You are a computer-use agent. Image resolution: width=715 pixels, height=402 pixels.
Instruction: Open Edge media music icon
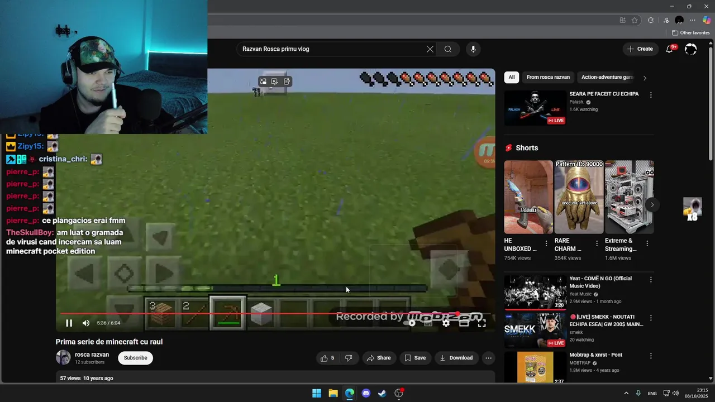point(666,20)
